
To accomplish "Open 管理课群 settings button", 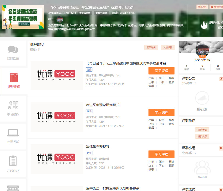I will point(216,7).
